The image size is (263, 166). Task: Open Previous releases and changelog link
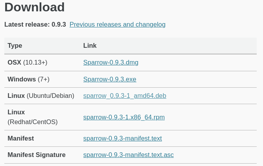pyautogui.click(x=118, y=25)
